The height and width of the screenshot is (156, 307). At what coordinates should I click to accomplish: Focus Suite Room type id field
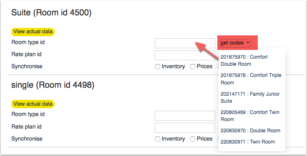185,43
